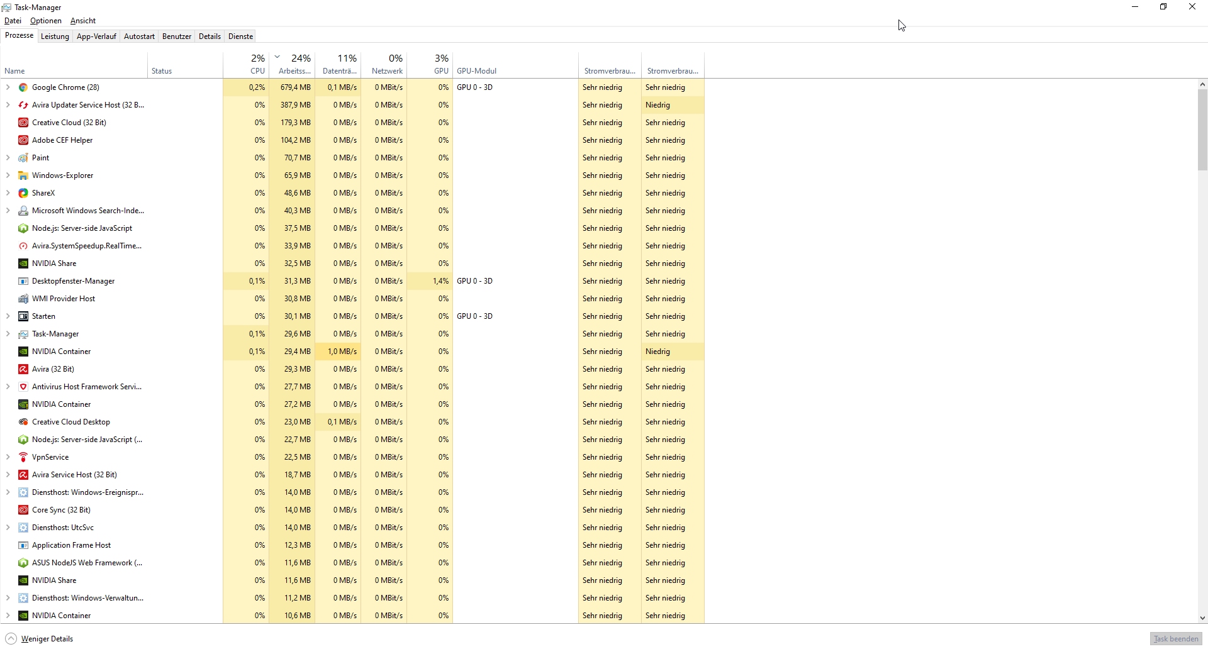Click the Creative Cloud (32 Bit) icon
The image size is (1208, 654).
coord(23,123)
